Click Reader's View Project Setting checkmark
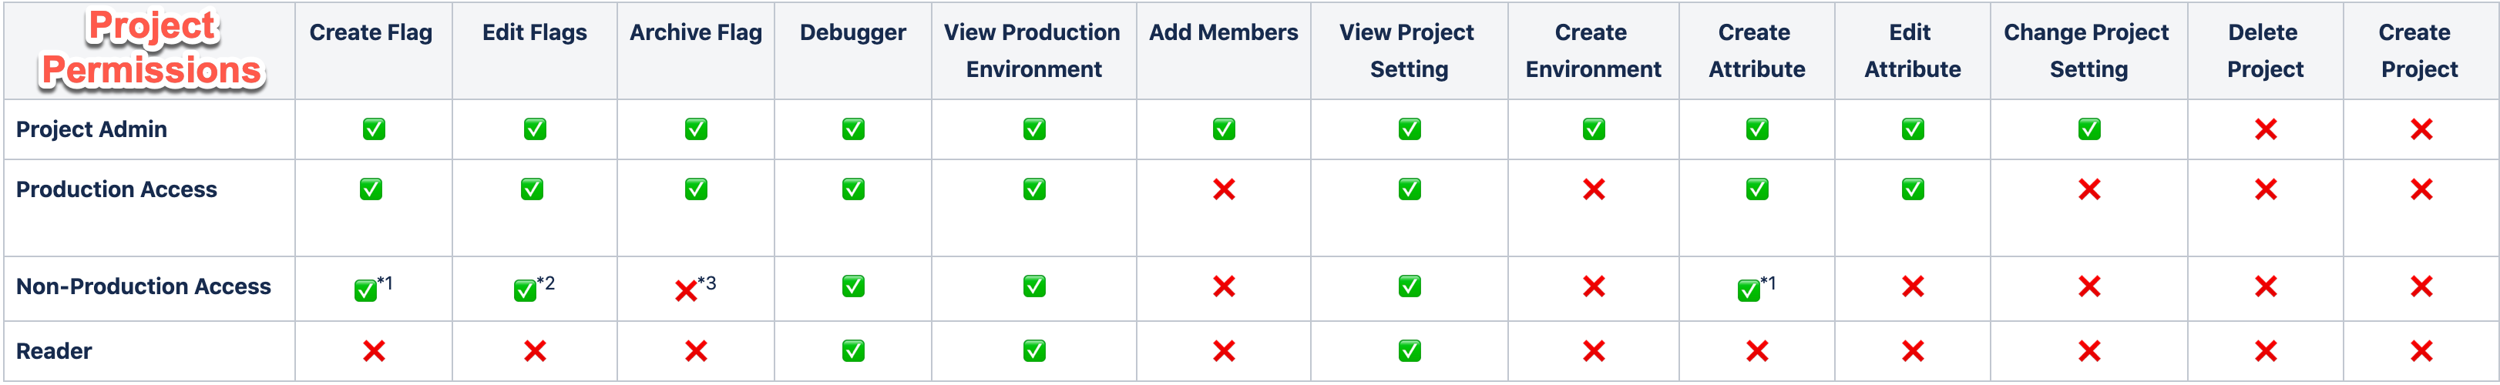Screen dimensions: 2500x385 pos(1410,351)
